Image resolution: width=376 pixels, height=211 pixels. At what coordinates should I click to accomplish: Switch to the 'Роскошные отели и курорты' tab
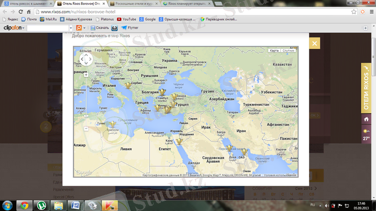click(x=134, y=4)
